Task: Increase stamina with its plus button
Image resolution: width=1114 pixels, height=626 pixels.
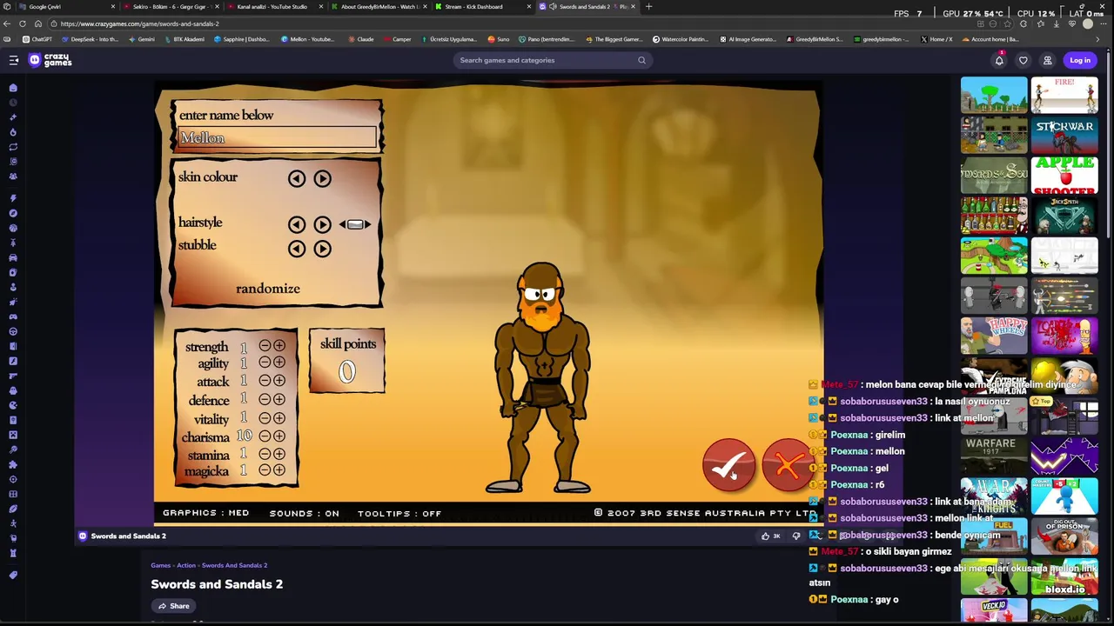Action: click(278, 454)
